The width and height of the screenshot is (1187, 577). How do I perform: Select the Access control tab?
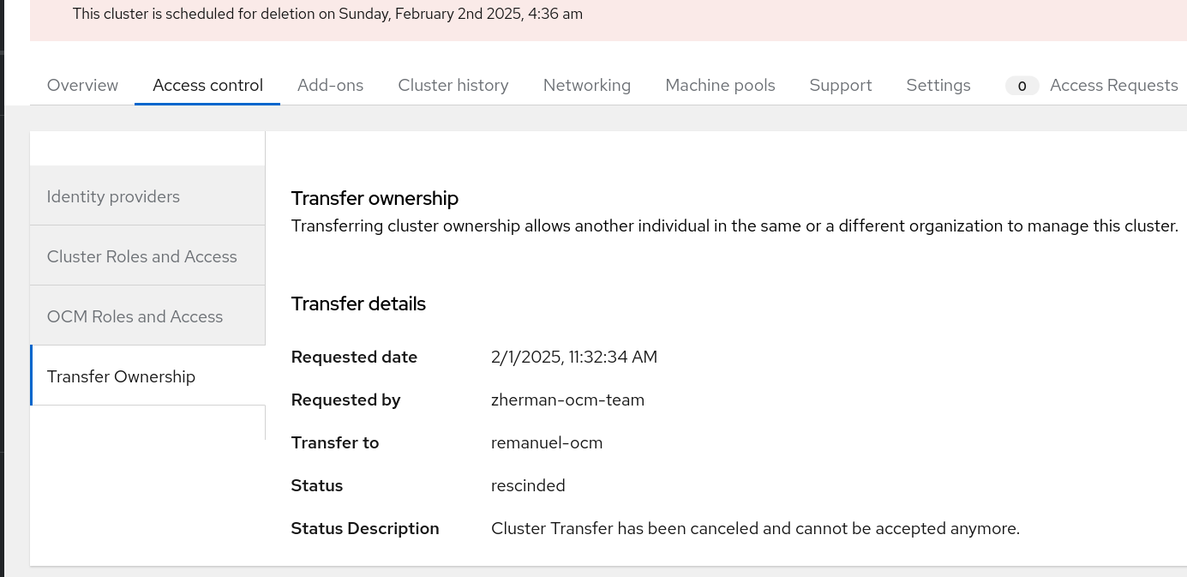point(207,86)
